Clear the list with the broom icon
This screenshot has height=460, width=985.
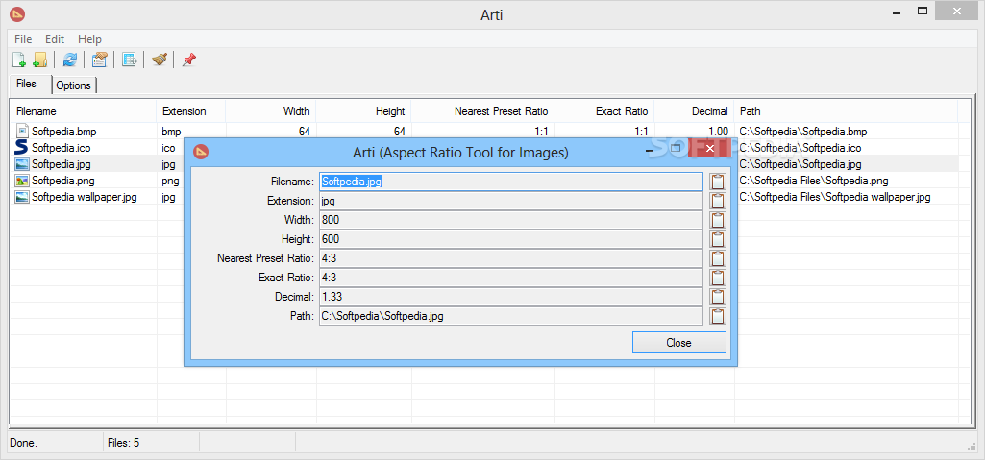159,60
